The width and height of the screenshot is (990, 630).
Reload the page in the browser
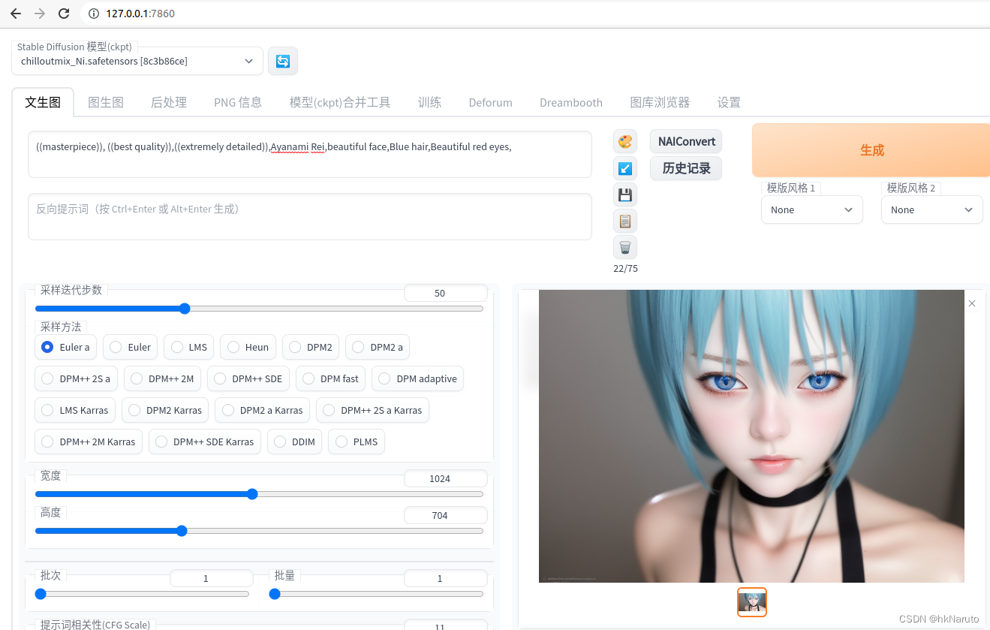(64, 14)
